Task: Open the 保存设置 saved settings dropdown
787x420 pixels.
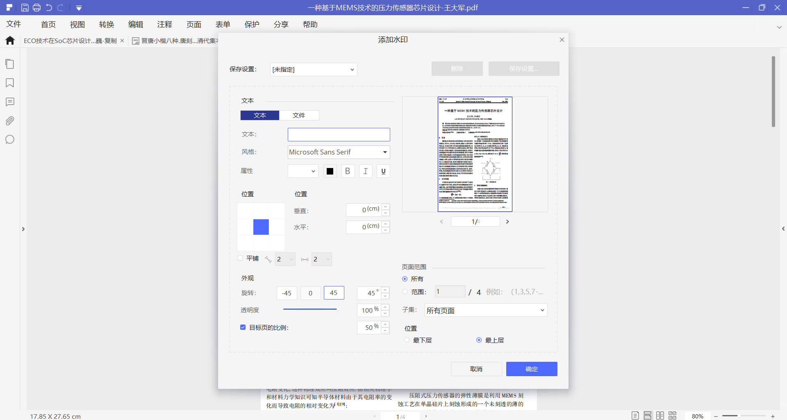Action: (313, 69)
